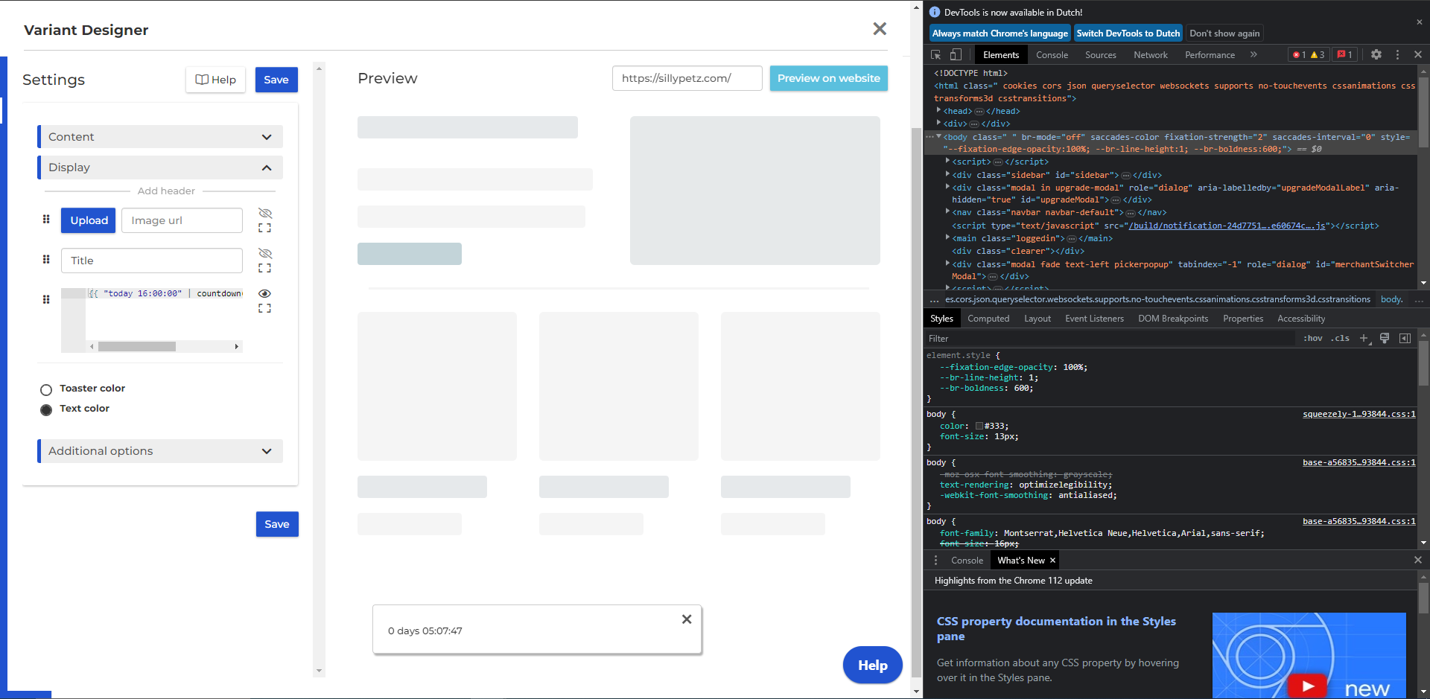Screen dimensions: 1430x699
Task: Expand the nav navbar-default node
Action: point(947,212)
